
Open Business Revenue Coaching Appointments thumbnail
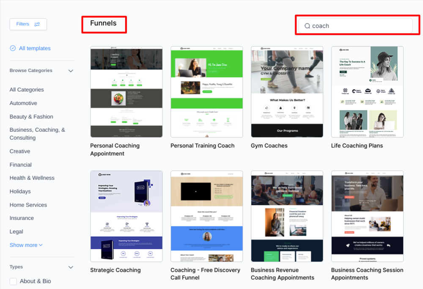click(287, 216)
